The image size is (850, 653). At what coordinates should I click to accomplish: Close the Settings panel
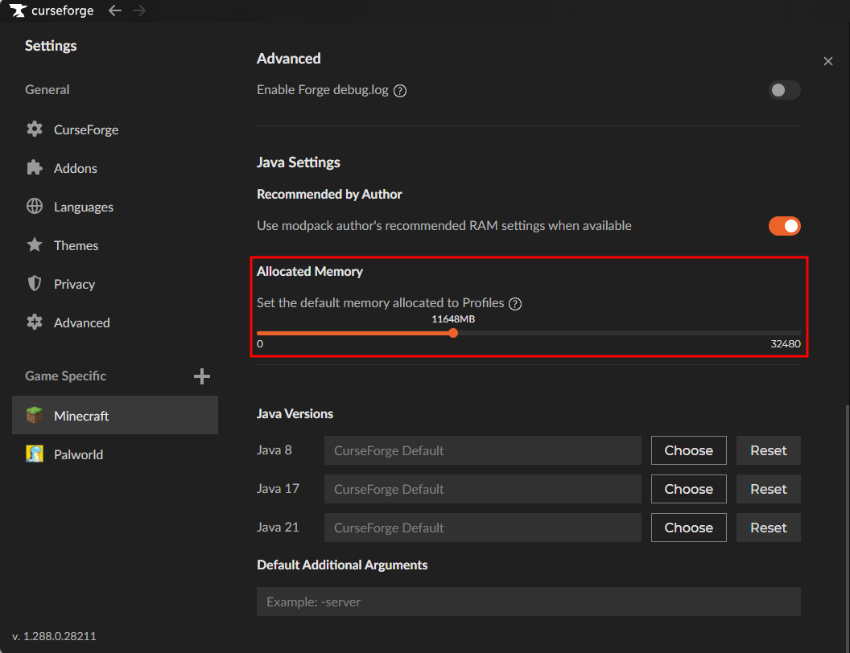pos(827,61)
